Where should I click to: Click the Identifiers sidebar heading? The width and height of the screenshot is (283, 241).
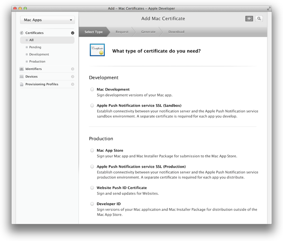click(x=33, y=69)
